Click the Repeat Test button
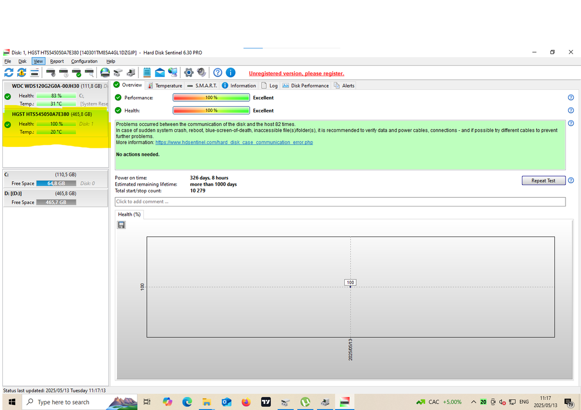Viewport: 581px width, 410px height. click(543, 180)
